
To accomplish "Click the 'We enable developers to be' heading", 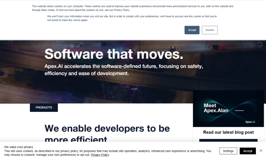I will tap(107, 128).
